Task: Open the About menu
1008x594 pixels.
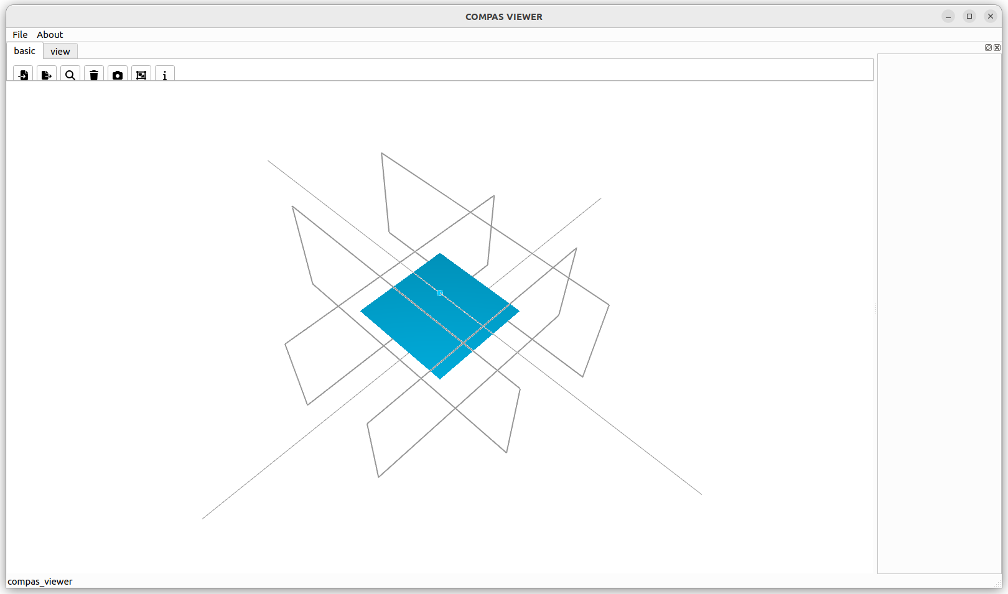Action: [50, 35]
